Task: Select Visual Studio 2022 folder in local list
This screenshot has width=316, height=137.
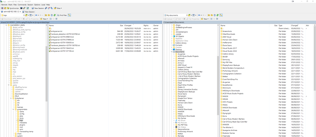Action: (x=229, y=51)
